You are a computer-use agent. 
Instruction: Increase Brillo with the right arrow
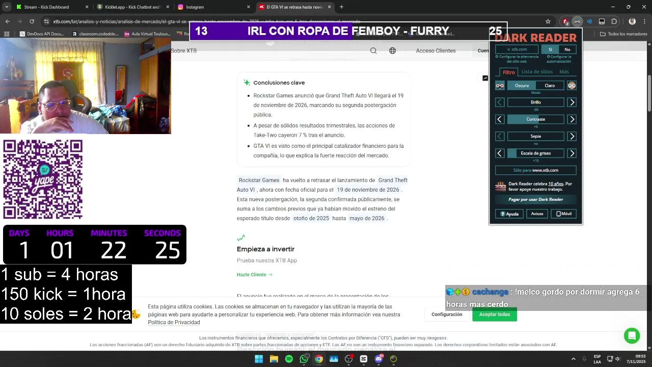[x=572, y=102]
